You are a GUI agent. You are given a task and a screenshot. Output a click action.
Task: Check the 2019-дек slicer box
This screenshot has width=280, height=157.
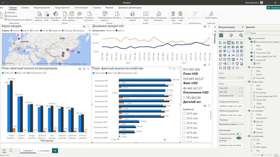[x=184, y=113]
